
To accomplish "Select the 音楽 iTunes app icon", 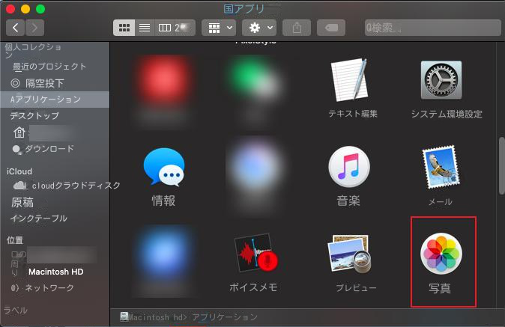I will (x=349, y=167).
